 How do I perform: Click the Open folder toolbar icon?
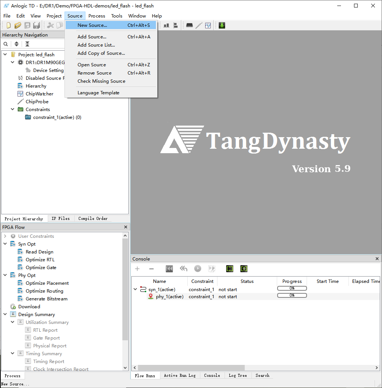coord(18,25)
